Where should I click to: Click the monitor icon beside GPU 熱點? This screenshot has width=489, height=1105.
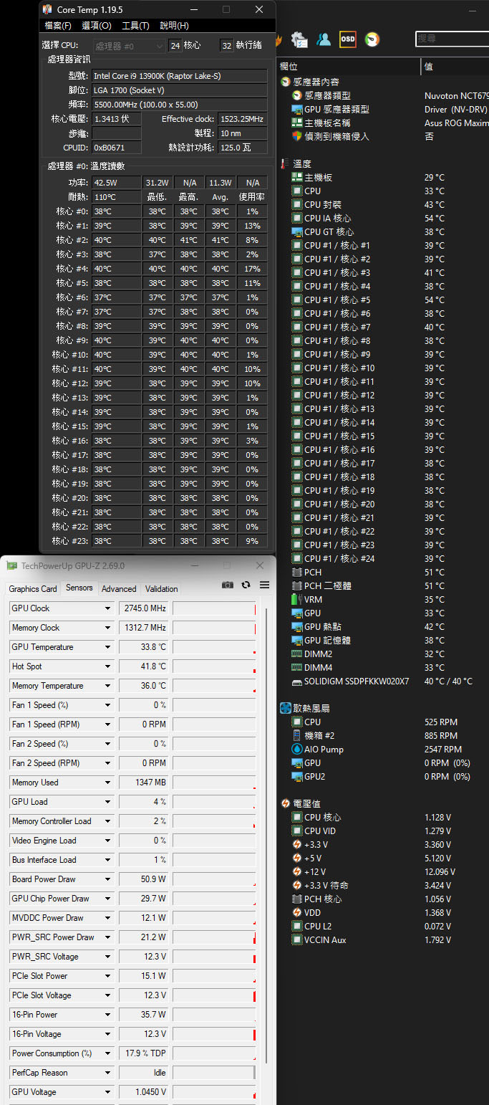click(298, 626)
